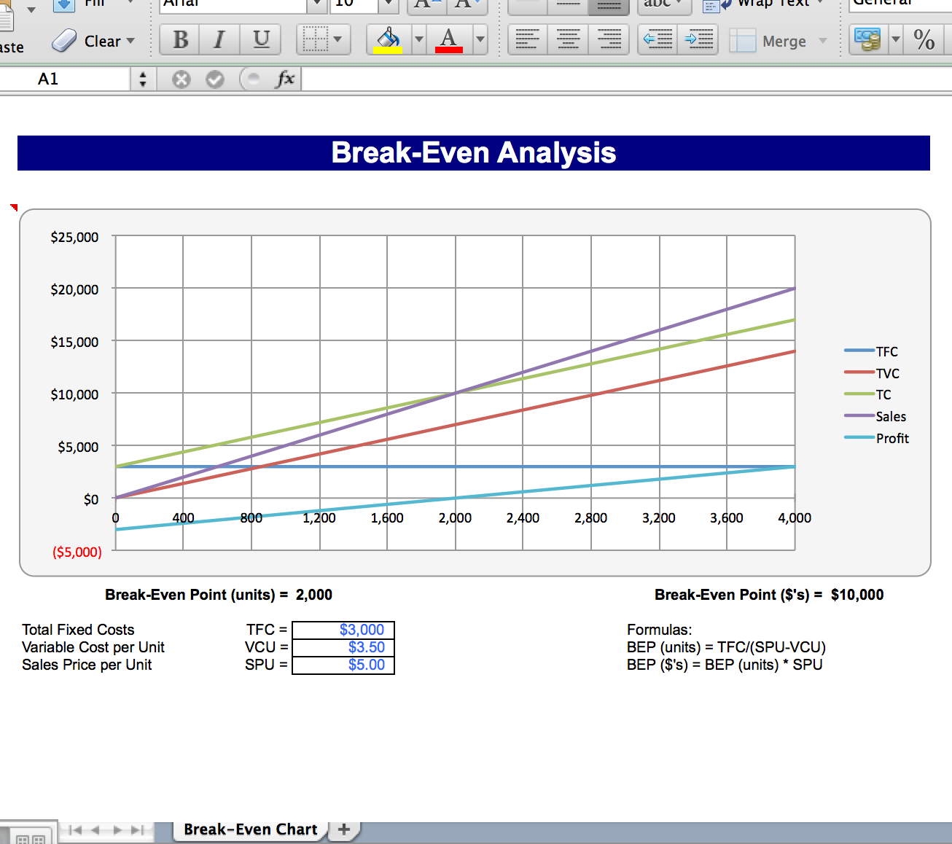Align text right
The height and width of the screenshot is (844, 952).
point(609,39)
